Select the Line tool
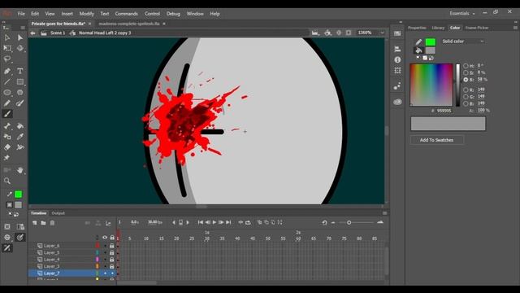Screen dimensions: 520x293 7,81
